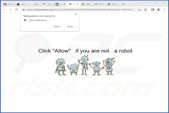Close the notification permission popup
Image resolution: width=169 pixels, height=113 pixels.
pos(76,14)
